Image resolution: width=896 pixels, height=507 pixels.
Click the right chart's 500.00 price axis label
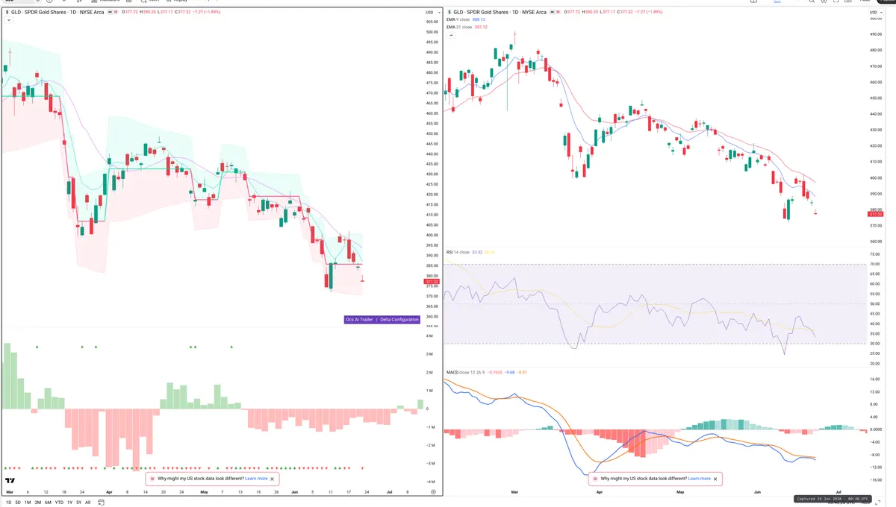(877, 18)
